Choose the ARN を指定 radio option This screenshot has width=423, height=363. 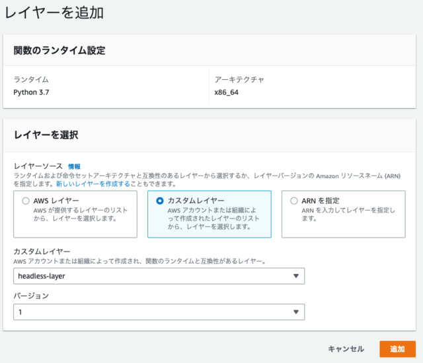293,201
